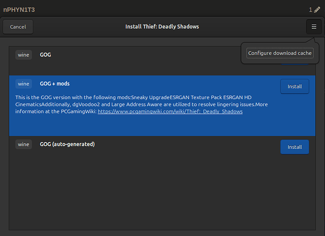The width and height of the screenshot is (325, 236).
Task: Select the GOG (auto-generated) installer title
Action: (x=67, y=144)
